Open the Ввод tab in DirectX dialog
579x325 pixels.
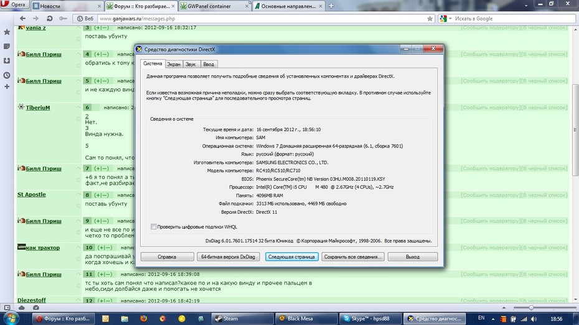[209, 64]
